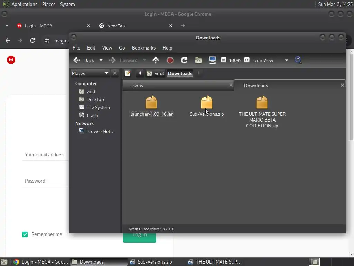
Task: Zoom out with the minus icon
Action: [224, 60]
